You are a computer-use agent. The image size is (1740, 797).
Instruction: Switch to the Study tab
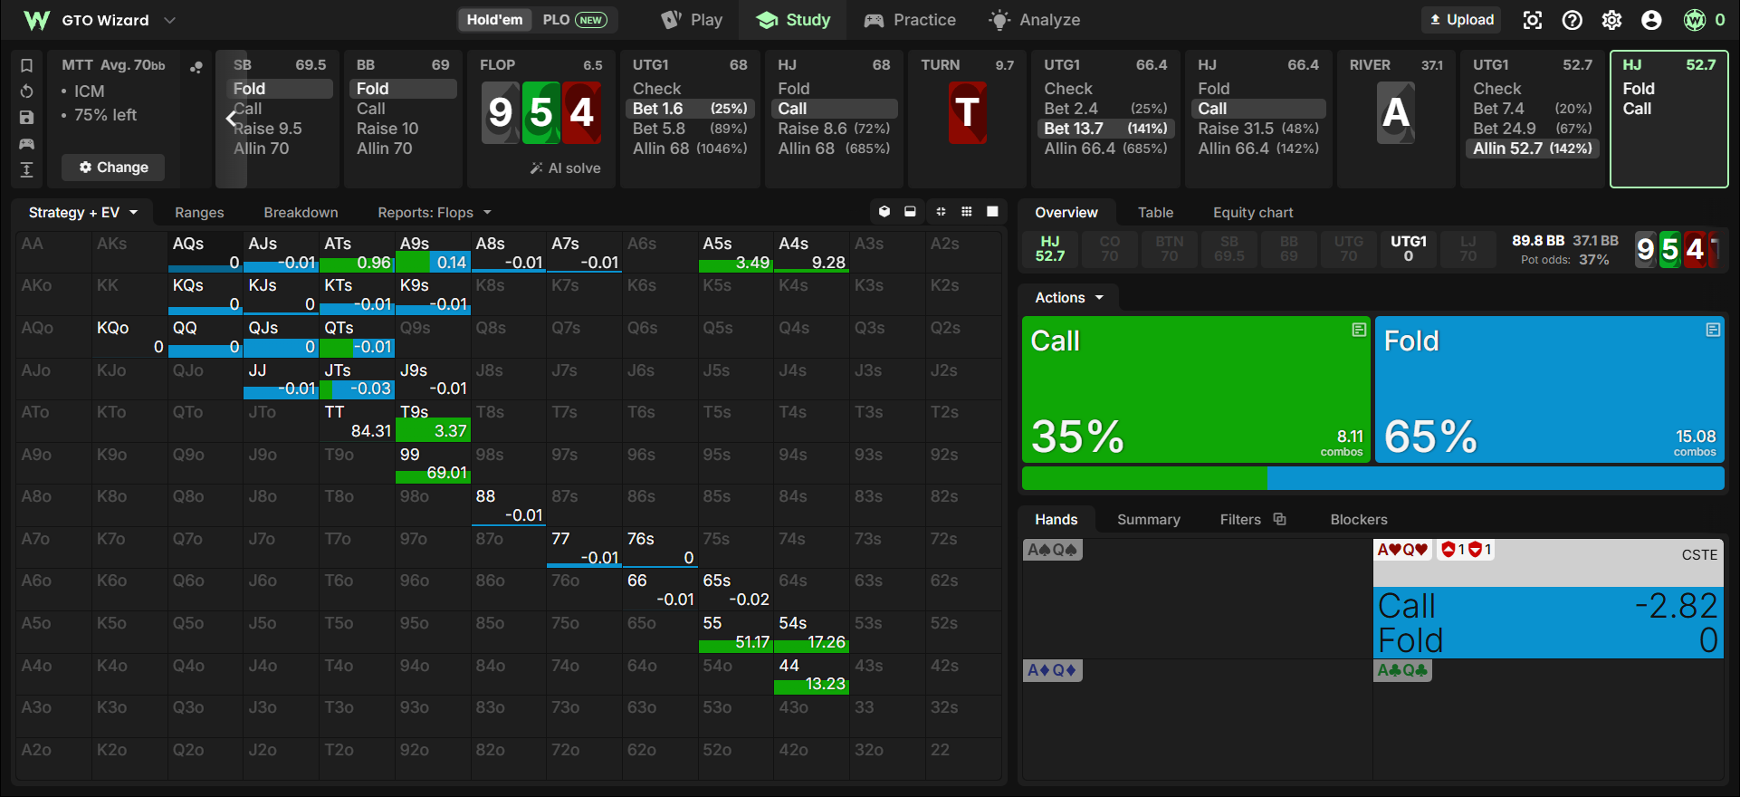793,20
